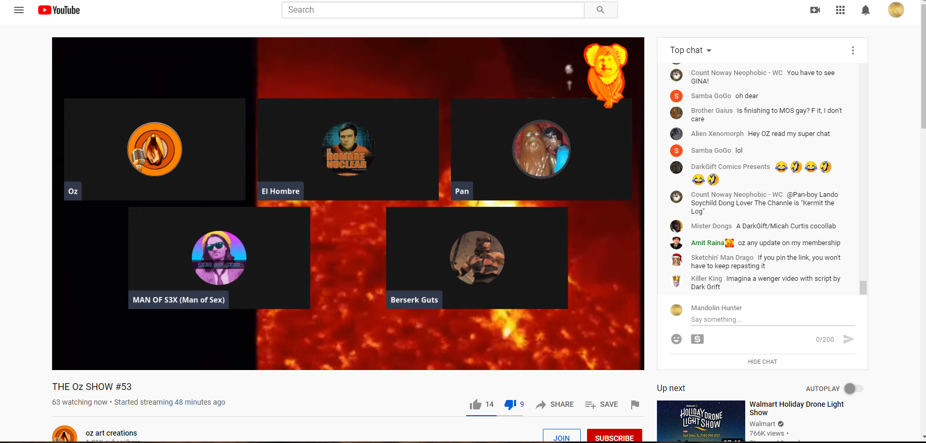Image resolution: width=926 pixels, height=443 pixels.
Task: Click the 'Alien Xenomorph' chat username
Action: click(x=717, y=134)
